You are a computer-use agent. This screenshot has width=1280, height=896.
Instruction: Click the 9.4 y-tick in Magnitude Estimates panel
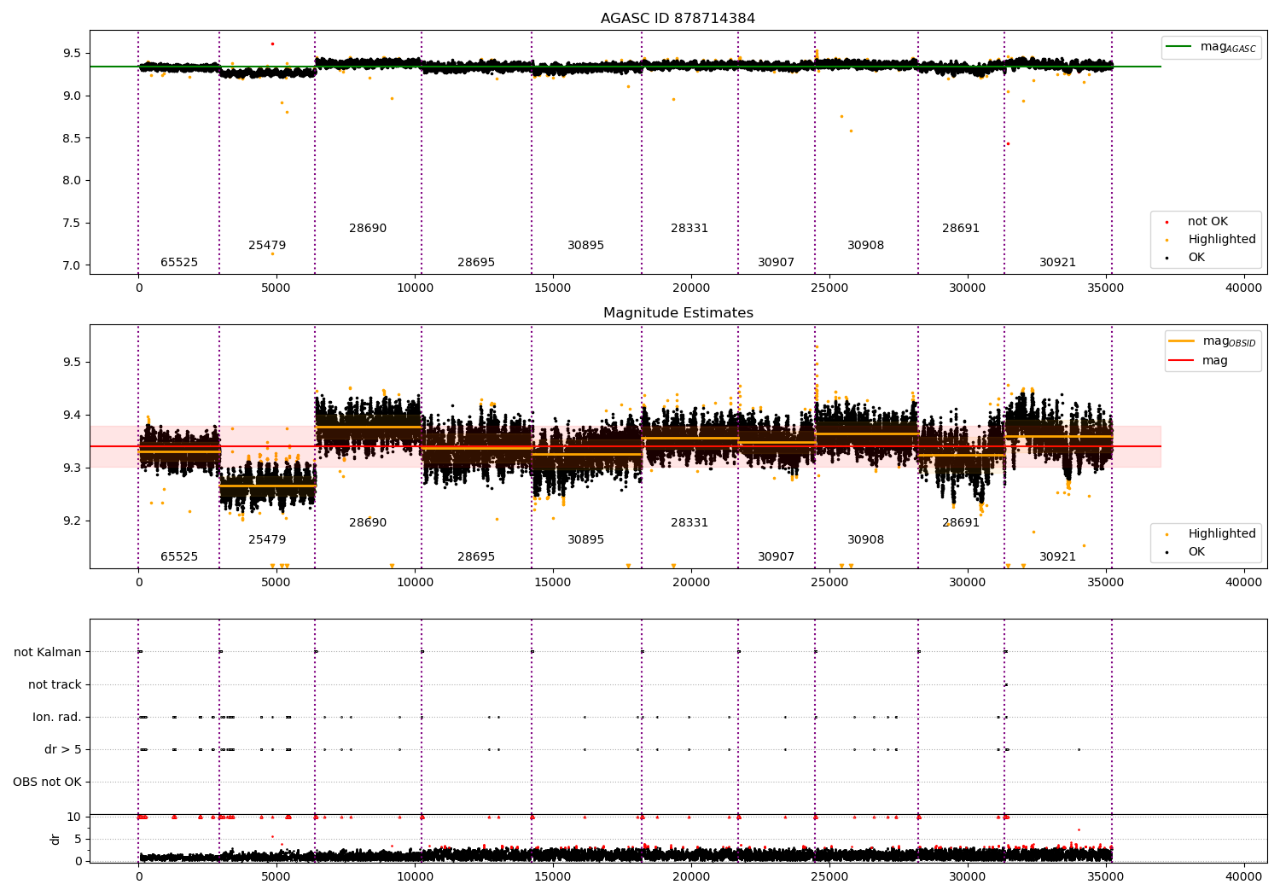point(71,416)
